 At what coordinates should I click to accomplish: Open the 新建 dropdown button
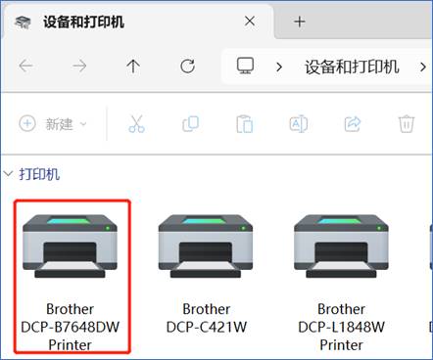click(53, 124)
